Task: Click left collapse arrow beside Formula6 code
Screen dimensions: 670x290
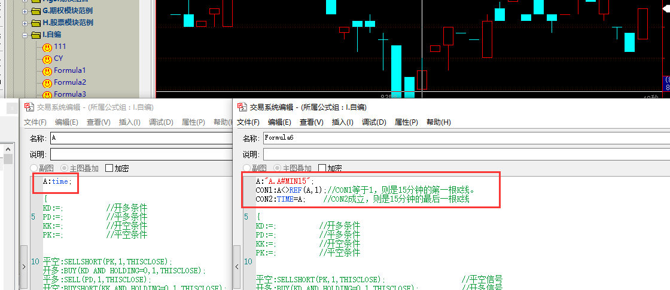Action: [237, 266]
